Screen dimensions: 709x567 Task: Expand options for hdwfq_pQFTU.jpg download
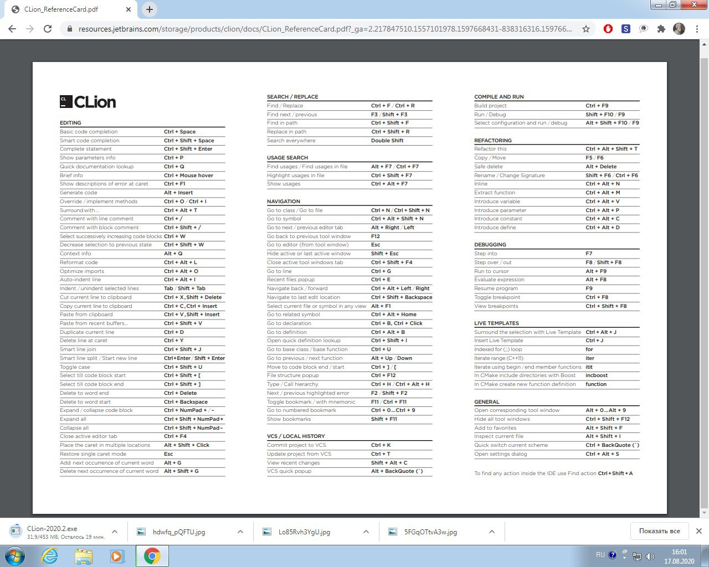[x=240, y=532]
